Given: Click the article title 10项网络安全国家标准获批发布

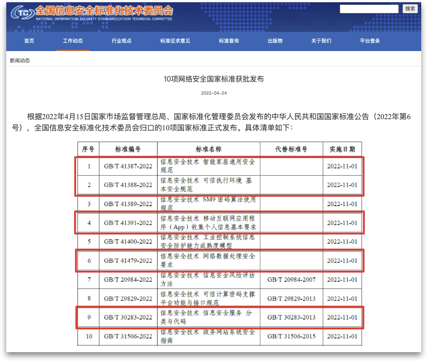Looking at the screenshot, I should [x=213, y=79].
